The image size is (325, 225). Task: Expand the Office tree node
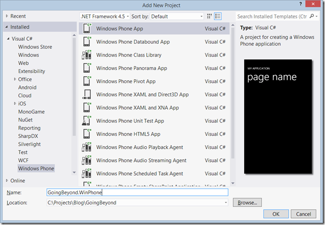15,79
